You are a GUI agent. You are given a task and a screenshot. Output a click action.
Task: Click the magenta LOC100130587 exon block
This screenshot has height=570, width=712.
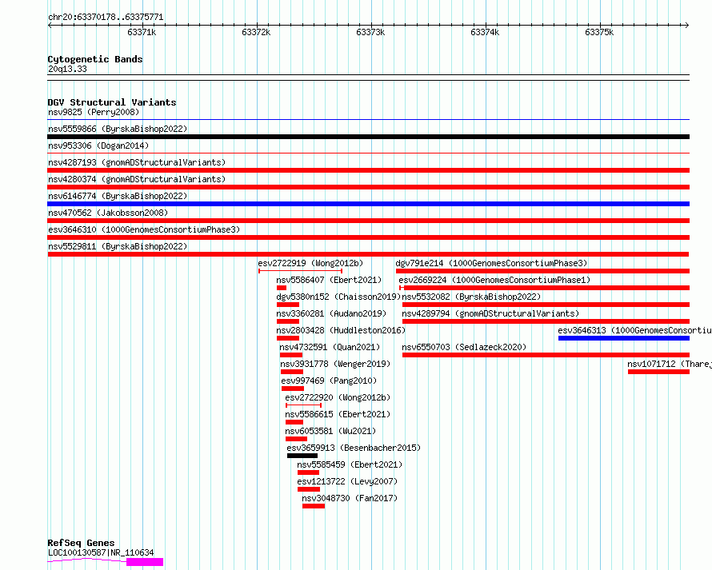[145, 562]
